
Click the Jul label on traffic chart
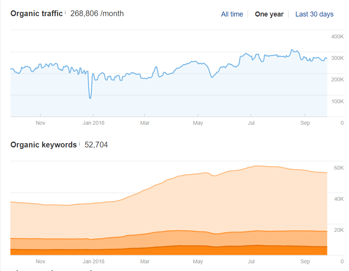pos(251,123)
